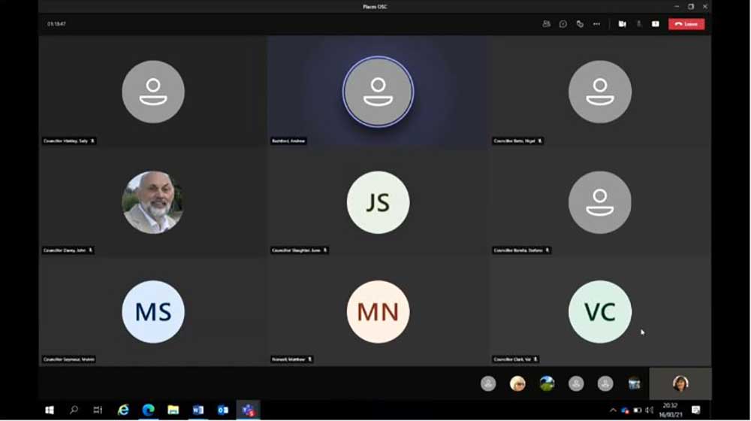Open the Windows Start menu
Image resolution: width=751 pixels, height=421 pixels.
pos(50,410)
